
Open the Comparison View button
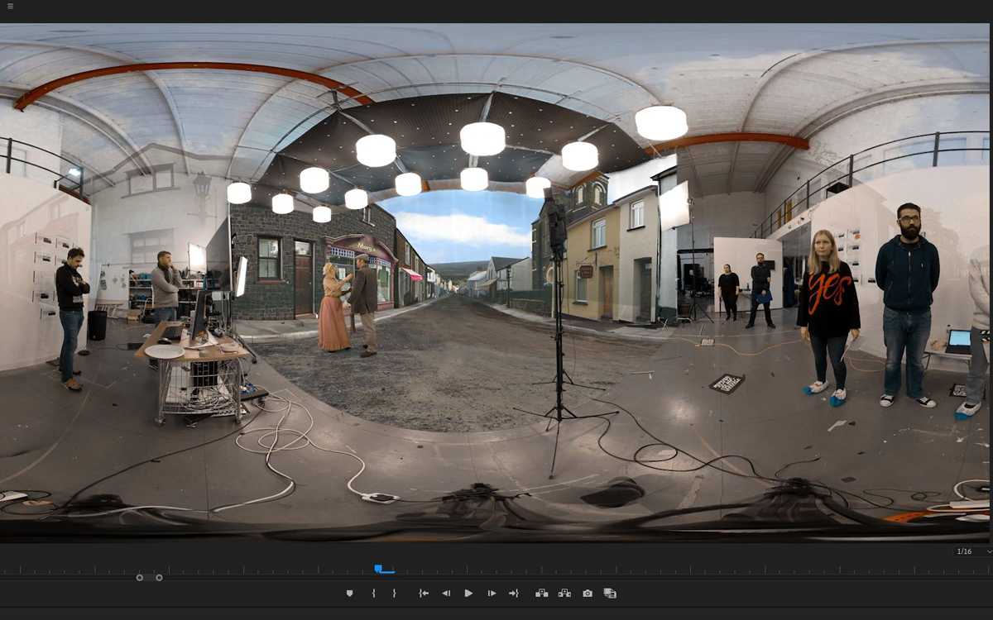coord(611,594)
